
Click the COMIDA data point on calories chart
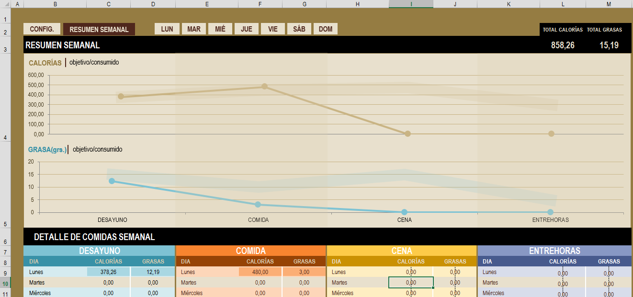tap(264, 87)
